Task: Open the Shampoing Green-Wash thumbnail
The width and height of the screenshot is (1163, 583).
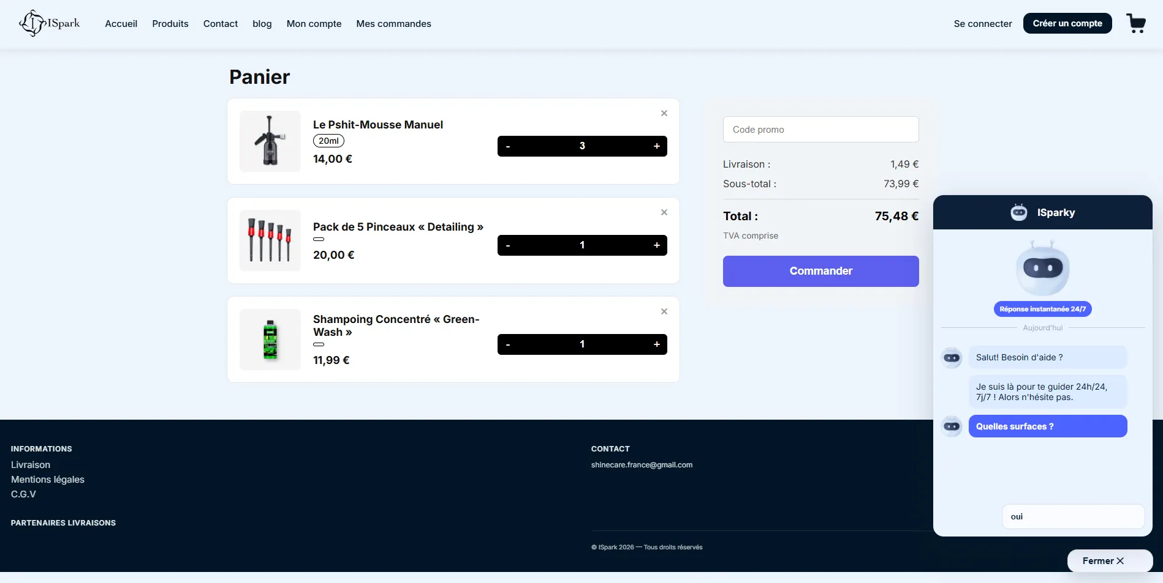Action: tap(270, 340)
